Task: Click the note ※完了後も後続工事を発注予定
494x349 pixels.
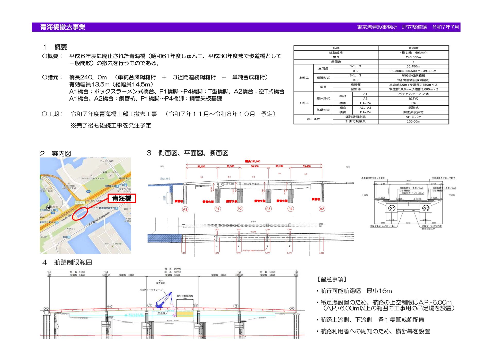Action: pos(111,125)
